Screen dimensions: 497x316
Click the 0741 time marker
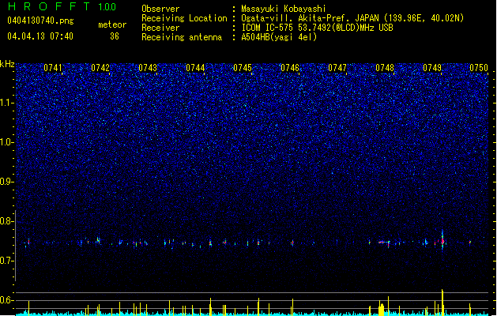(x=53, y=68)
